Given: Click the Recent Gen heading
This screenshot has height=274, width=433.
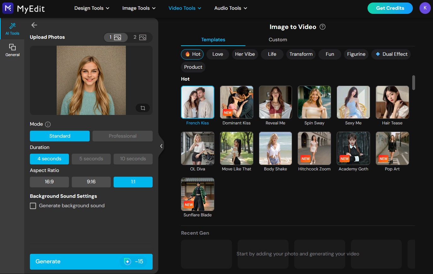Looking at the screenshot, I should pos(195,233).
